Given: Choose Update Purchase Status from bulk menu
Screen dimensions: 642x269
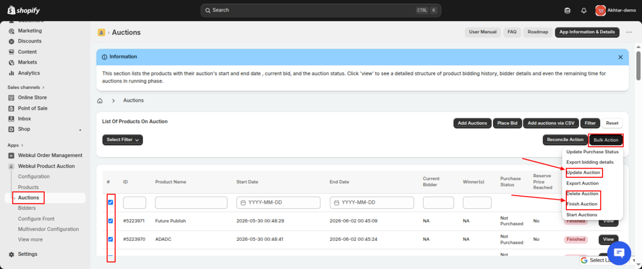Looking at the screenshot, I should click(x=593, y=152).
